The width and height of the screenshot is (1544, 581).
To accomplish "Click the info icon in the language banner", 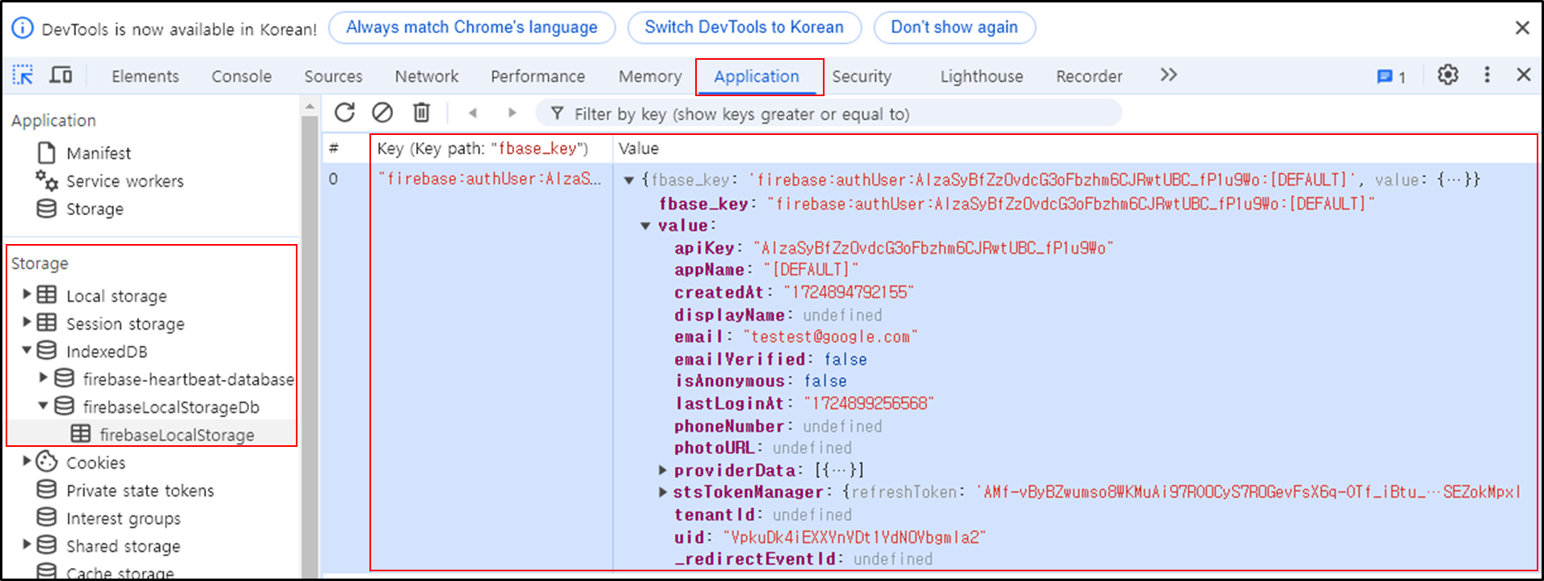I will tap(23, 28).
